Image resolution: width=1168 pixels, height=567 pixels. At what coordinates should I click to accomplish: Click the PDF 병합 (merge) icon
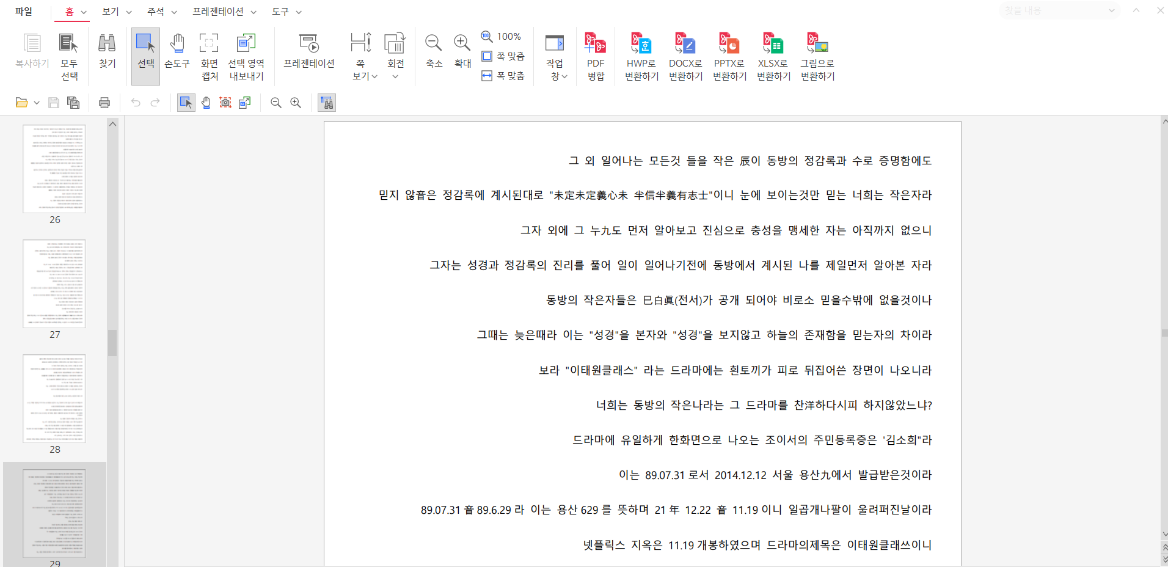coord(595,56)
